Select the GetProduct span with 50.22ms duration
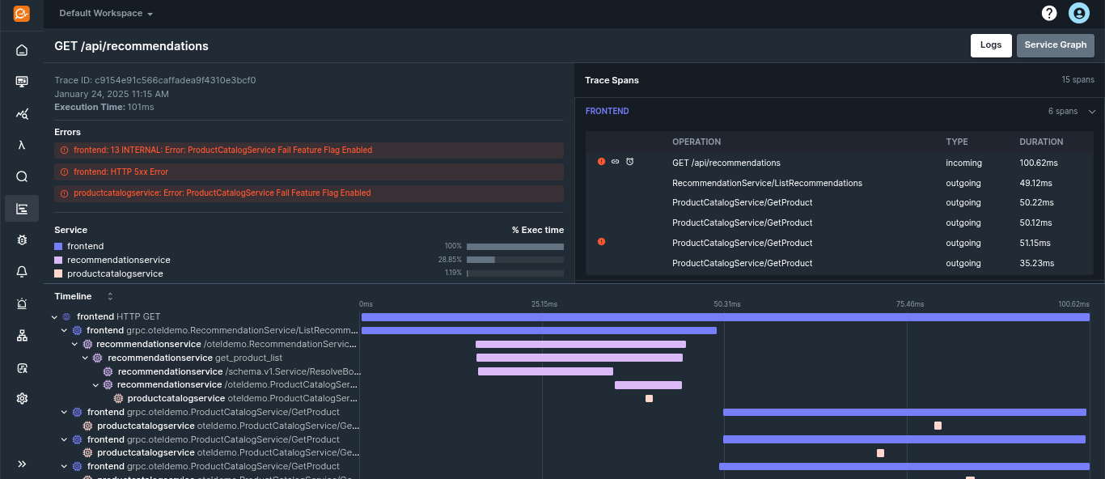The image size is (1105, 479). pyautogui.click(x=840, y=203)
